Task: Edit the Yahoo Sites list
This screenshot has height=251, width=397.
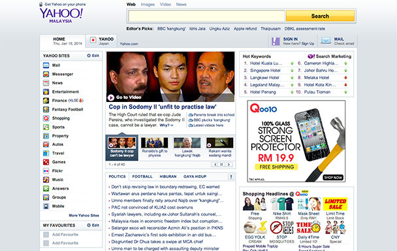Action: pyautogui.click(x=93, y=56)
